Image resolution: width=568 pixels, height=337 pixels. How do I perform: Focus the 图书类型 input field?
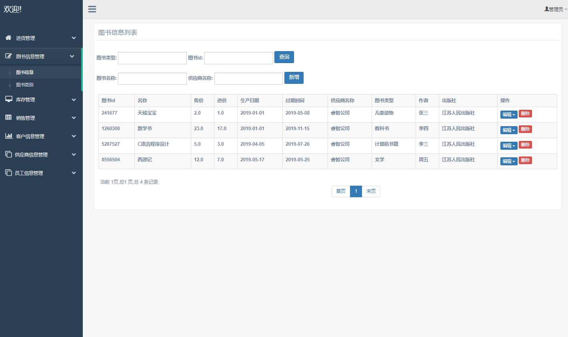[x=152, y=58]
